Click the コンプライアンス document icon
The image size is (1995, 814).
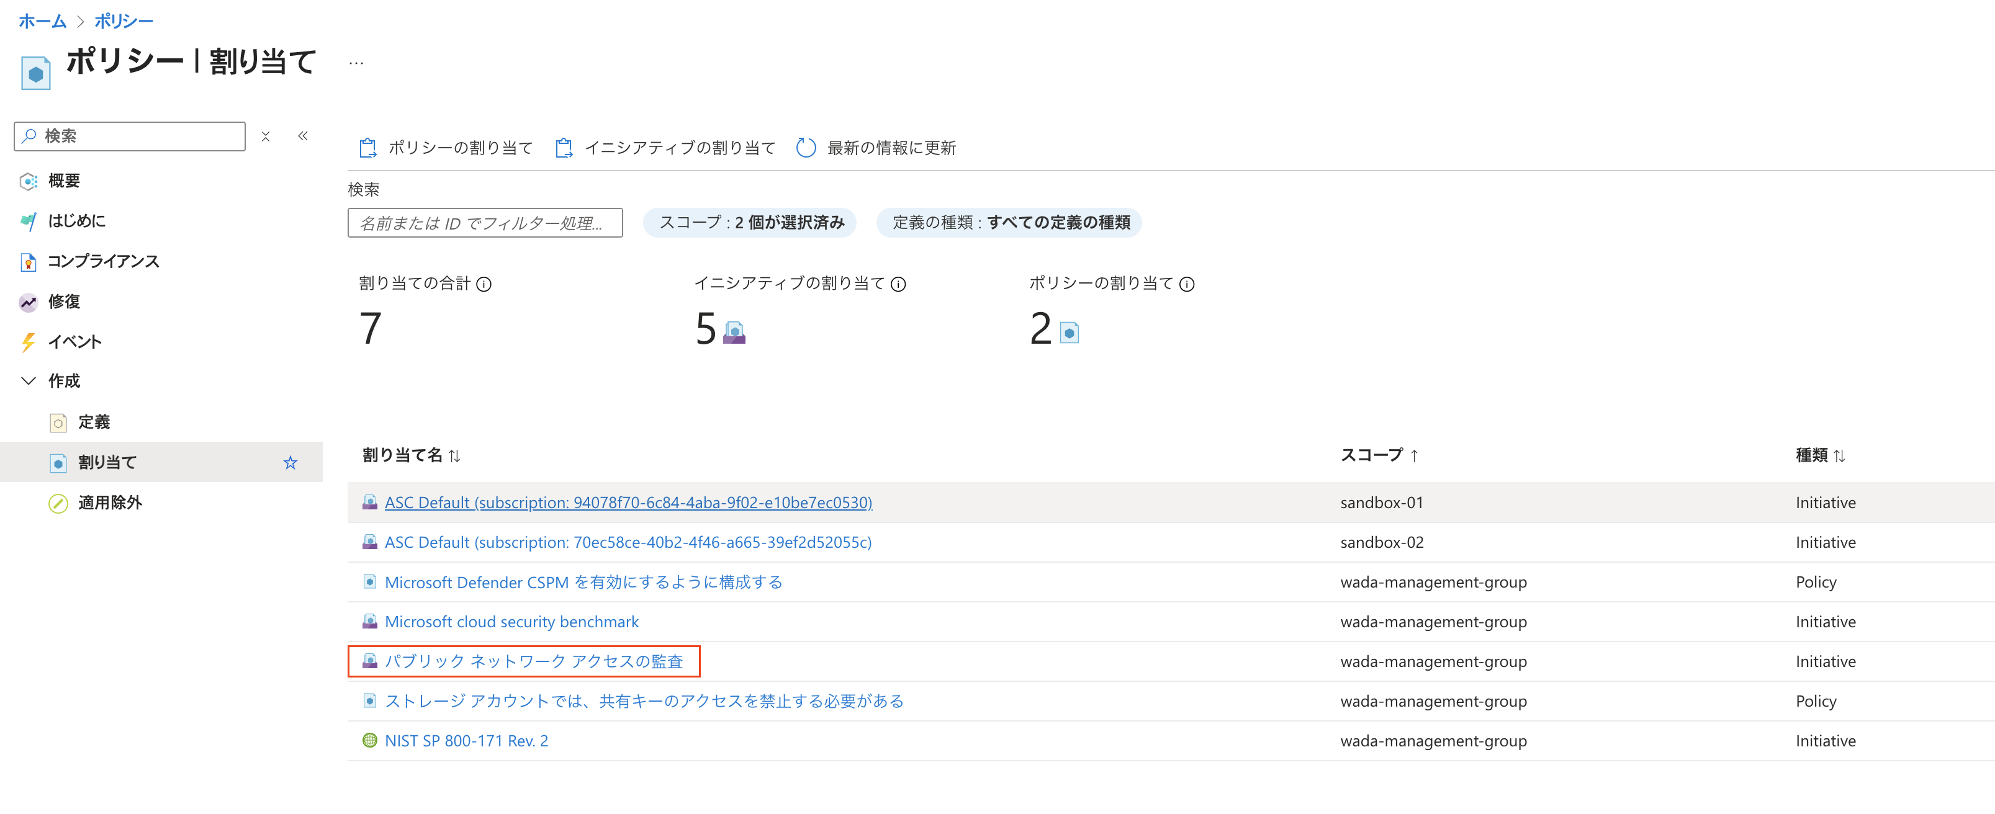[29, 262]
